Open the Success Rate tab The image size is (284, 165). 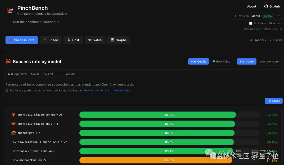pos(22,40)
